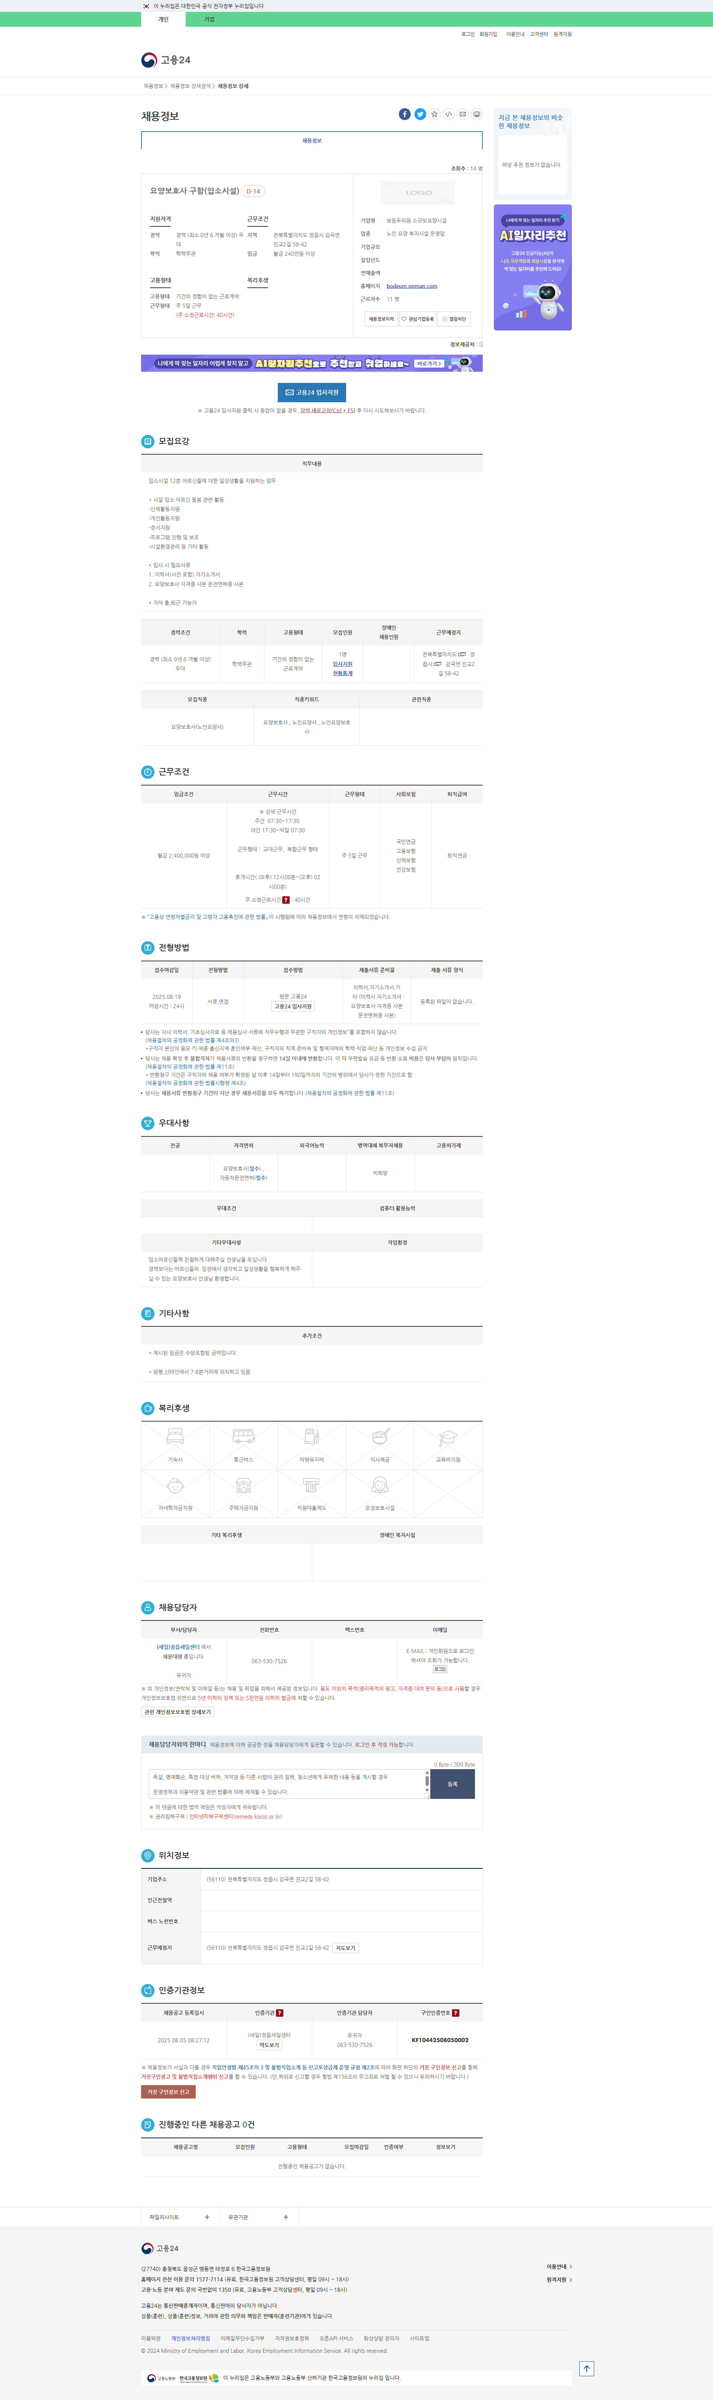
Task: Click the 모성보호시설 maternity icon
Action: (x=380, y=1485)
